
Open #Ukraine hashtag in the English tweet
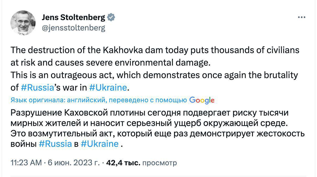(x=108, y=87)
